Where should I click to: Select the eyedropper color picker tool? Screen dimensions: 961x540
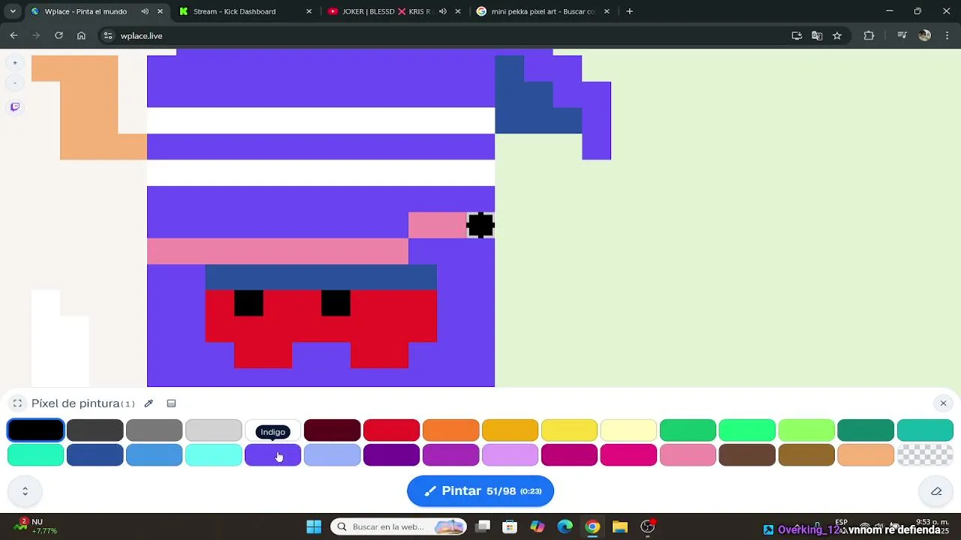(149, 403)
